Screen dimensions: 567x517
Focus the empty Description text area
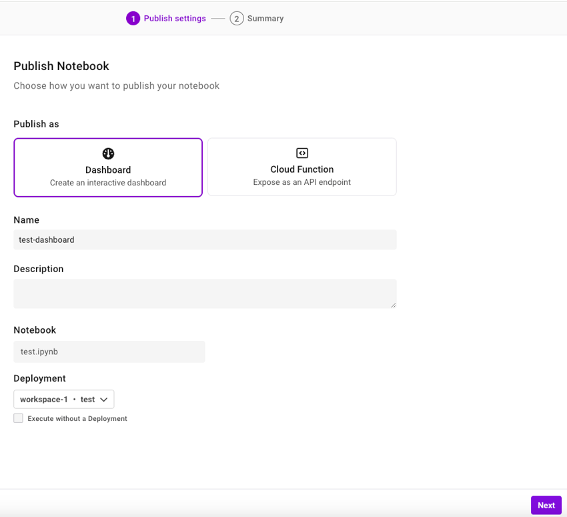(205, 293)
